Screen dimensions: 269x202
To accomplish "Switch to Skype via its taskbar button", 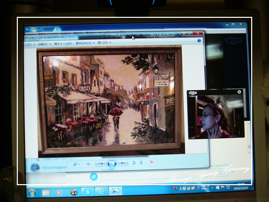I will click(88, 192).
